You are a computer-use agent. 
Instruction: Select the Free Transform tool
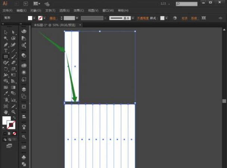13,75
